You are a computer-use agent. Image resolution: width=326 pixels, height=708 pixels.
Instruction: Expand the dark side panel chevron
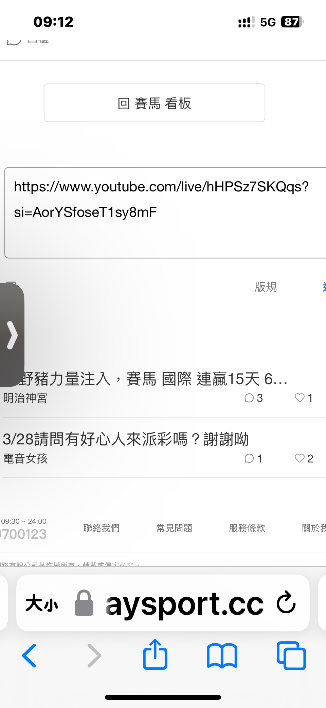tap(12, 335)
